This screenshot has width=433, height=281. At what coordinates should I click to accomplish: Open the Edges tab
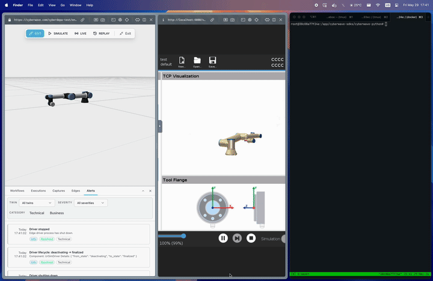[76, 190]
